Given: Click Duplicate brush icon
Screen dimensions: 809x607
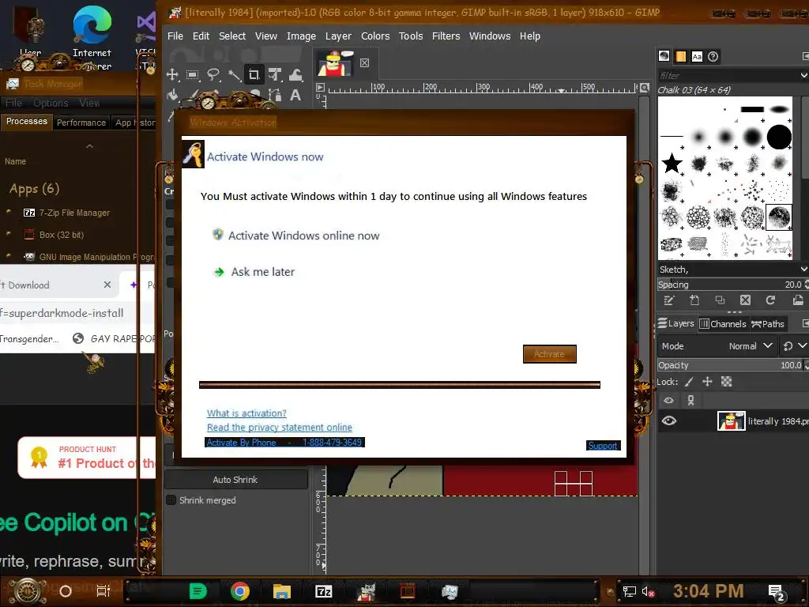Looking at the screenshot, I should (720, 300).
